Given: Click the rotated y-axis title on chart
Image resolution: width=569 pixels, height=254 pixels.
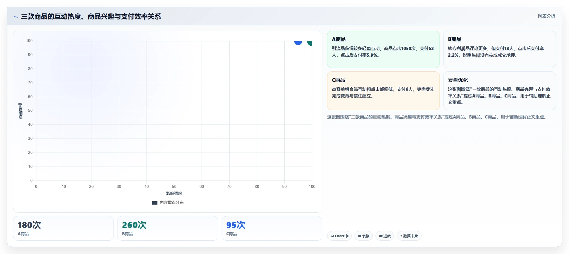Looking at the screenshot, I should [21, 111].
